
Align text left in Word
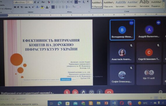click(x=53, y=7)
